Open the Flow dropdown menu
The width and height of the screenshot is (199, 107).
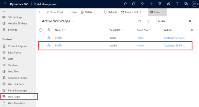163,12
